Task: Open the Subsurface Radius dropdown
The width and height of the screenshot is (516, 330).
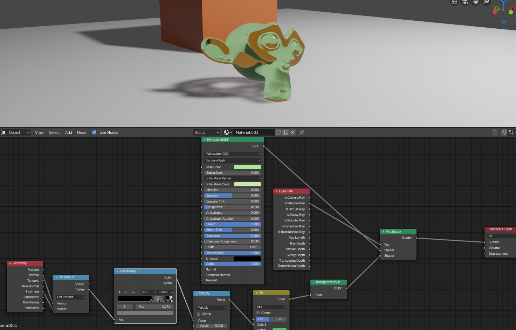Action: tap(233, 178)
